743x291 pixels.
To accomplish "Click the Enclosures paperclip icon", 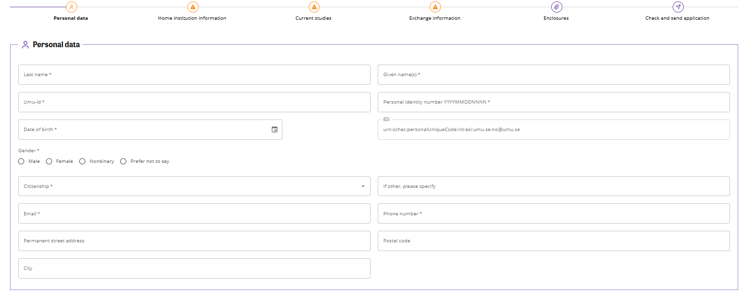I will (x=557, y=7).
